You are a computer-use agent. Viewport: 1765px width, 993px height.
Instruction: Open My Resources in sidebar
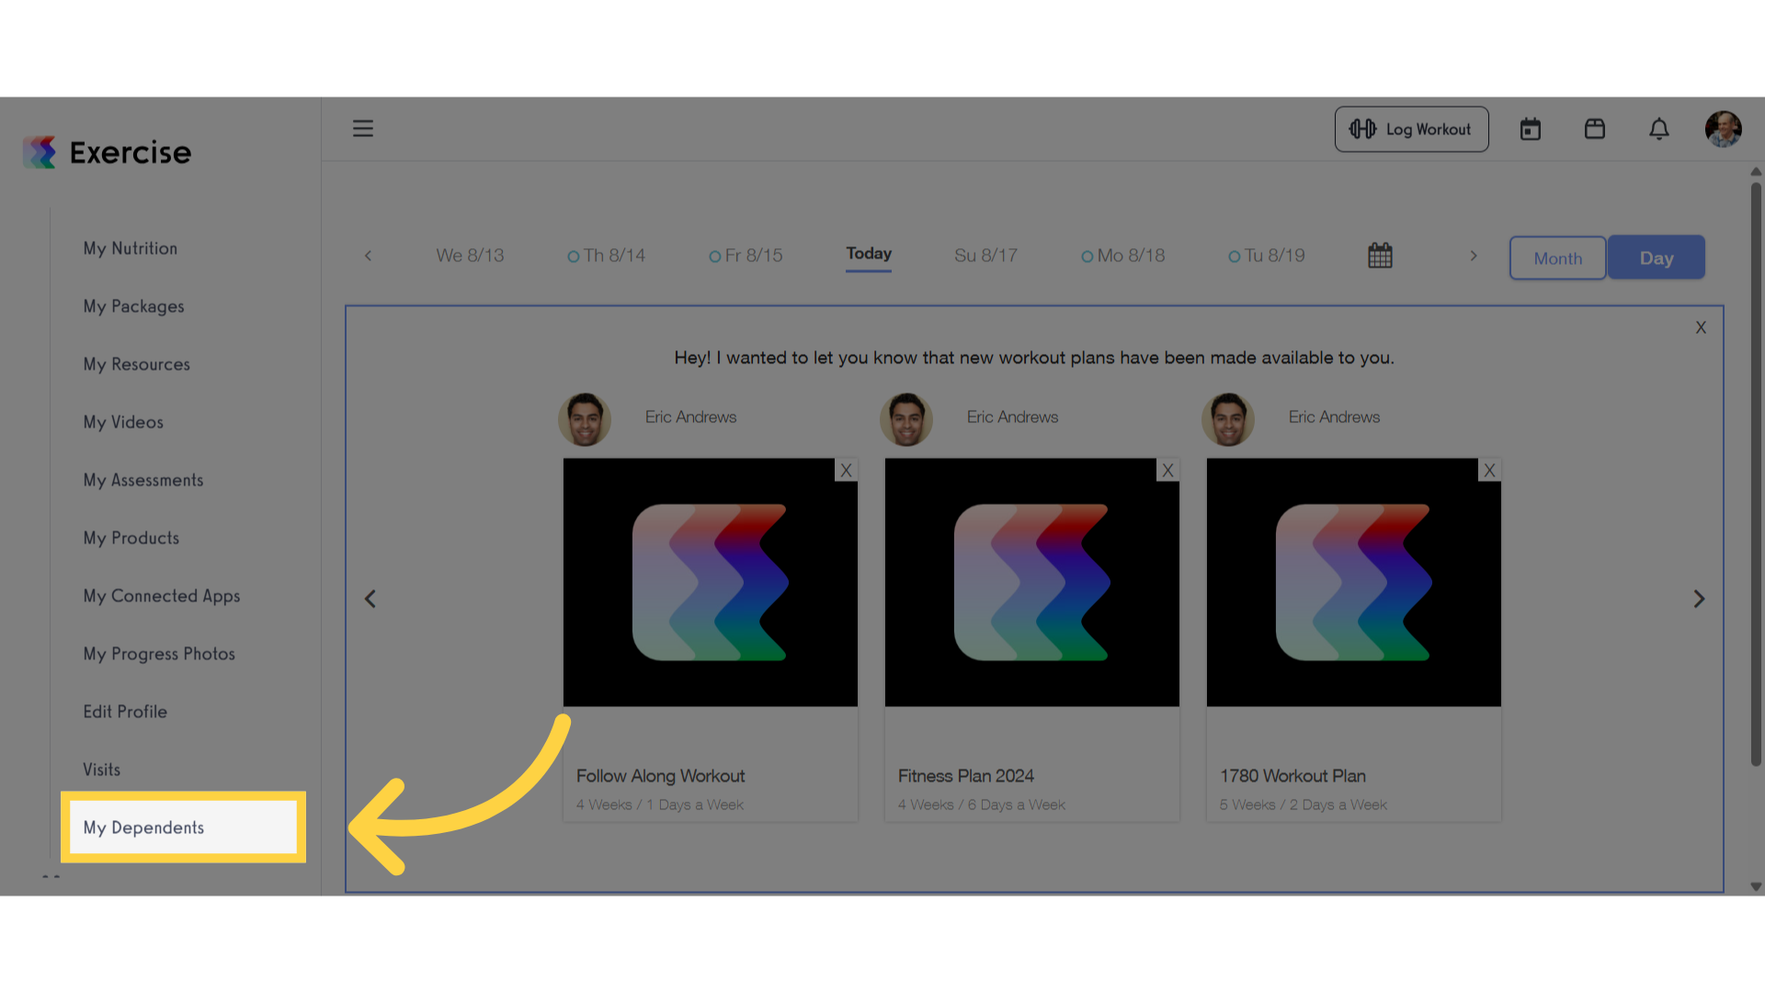click(x=136, y=365)
